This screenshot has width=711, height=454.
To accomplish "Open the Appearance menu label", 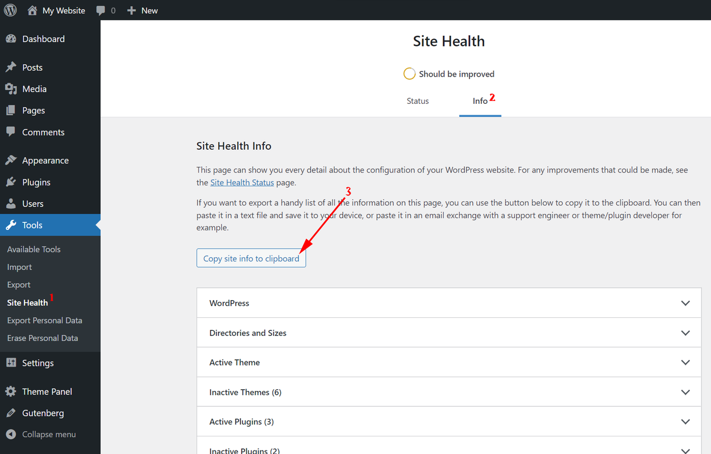I will tap(45, 160).
